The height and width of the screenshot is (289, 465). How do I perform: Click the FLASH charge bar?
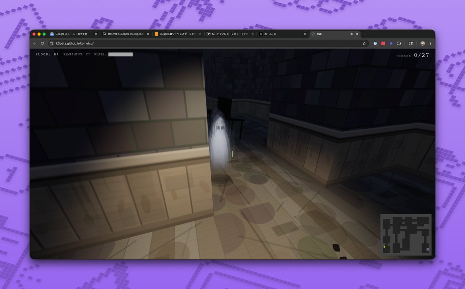[121, 55]
